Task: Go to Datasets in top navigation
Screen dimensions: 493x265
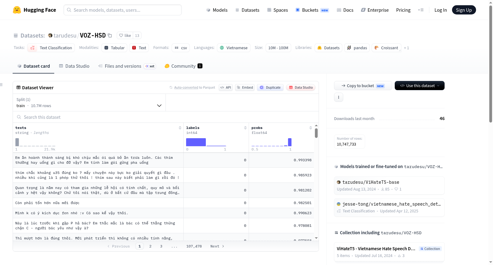Action: [247, 10]
